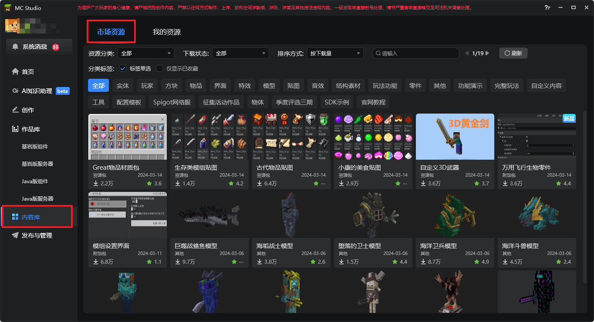Click download icon on 巨噬战鲨鱼模型
Screen dimensions: 594x322
pos(178,262)
